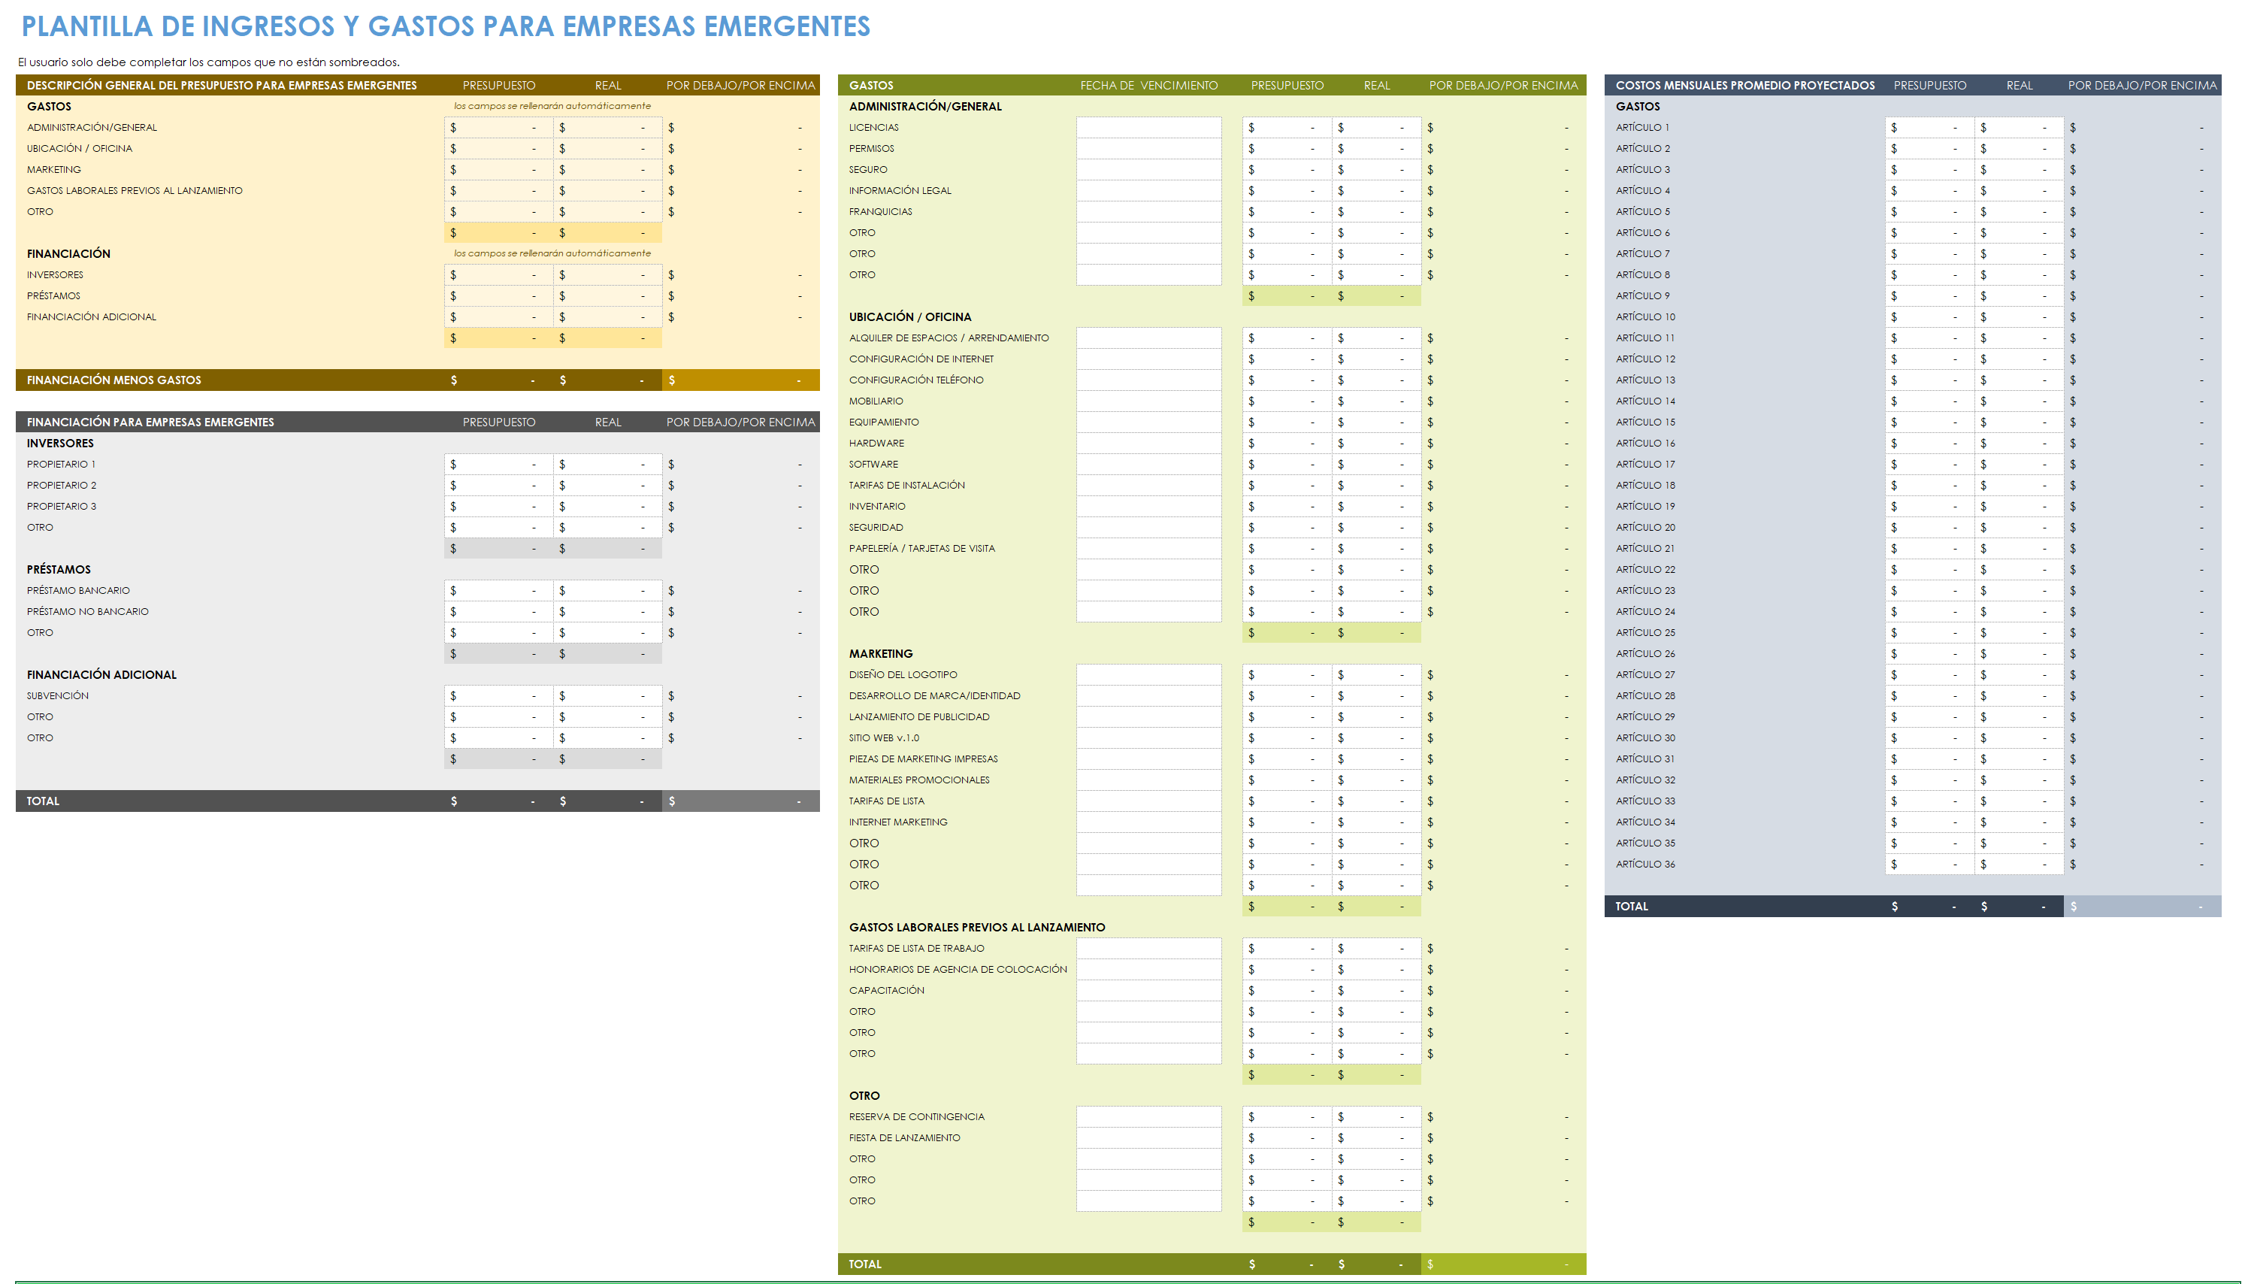Click the ARTÍCULO 1 budget cell
The height and width of the screenshot is (1284, 2242).
click(1929, 128)
